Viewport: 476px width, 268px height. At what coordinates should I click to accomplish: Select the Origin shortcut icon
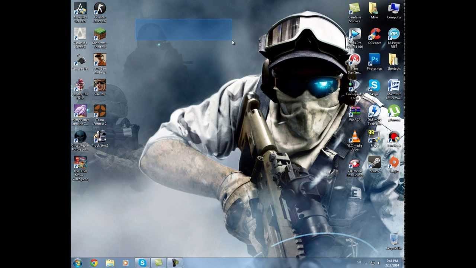click(394, 165)
